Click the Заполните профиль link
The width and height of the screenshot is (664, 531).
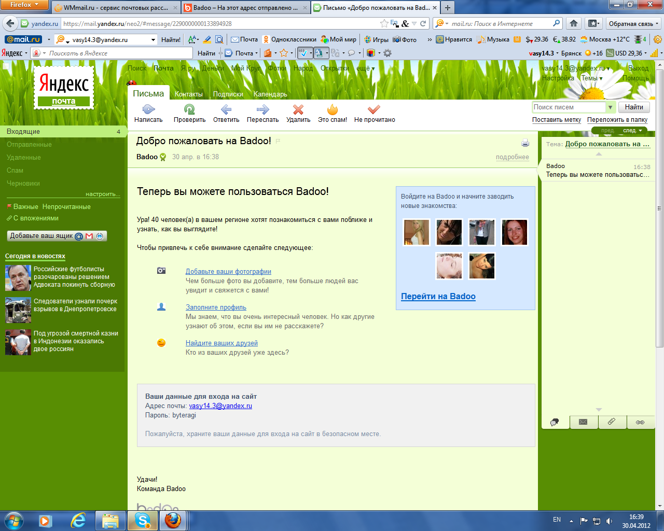pyautogui.click(x=216, y=307)
